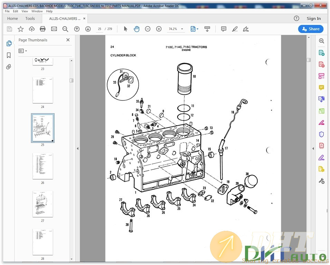Activate the Selection arrow tool
Viewport: 330px width, 265px height.
pyautogui.click(x=125, y=29)
